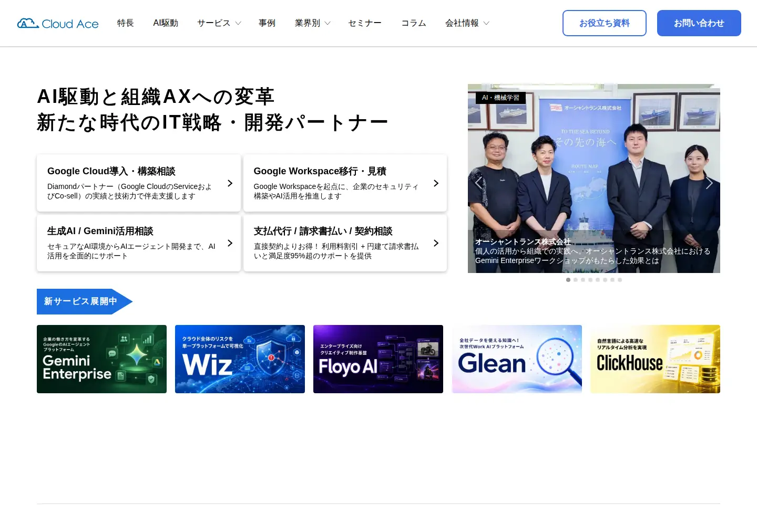The image size is (757, 525).
Task: Click the arrow on Google Workspace移行・見積 card
Action: (436, 183)
